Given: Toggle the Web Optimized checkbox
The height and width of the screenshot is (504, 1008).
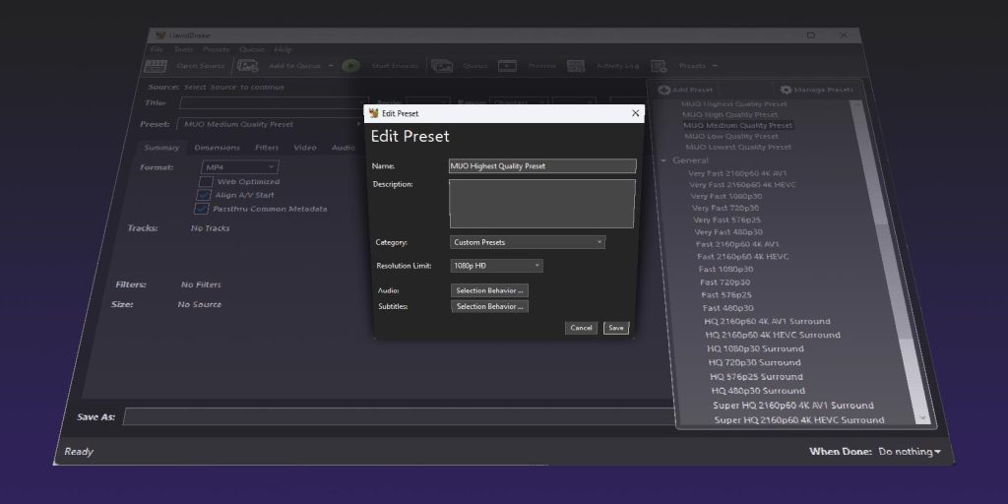Looking at the screenshot, I should click(206, 182).
